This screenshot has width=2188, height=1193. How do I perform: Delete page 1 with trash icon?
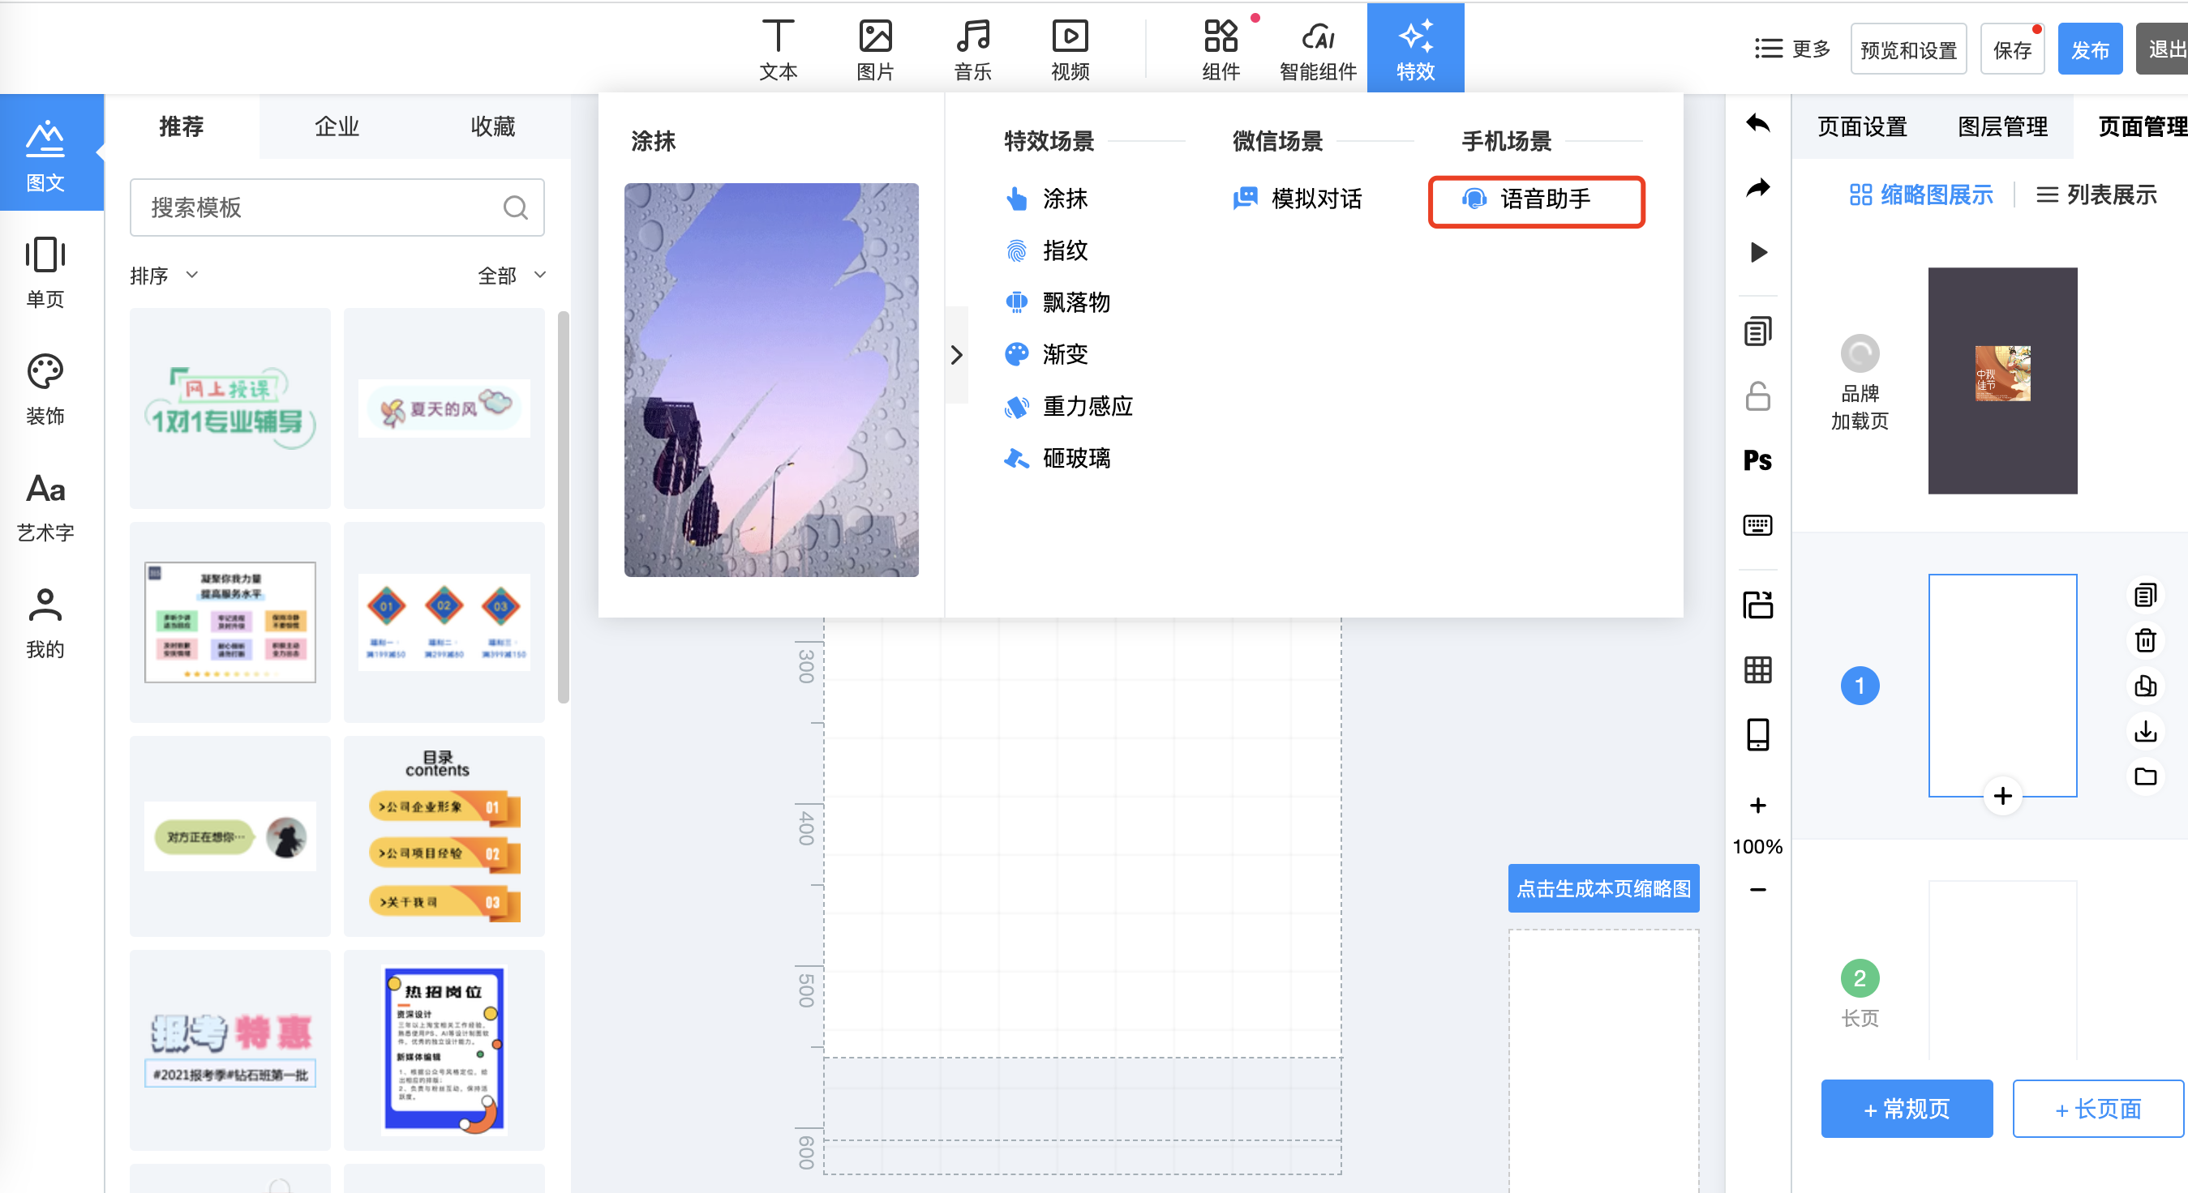(2146, 640)
